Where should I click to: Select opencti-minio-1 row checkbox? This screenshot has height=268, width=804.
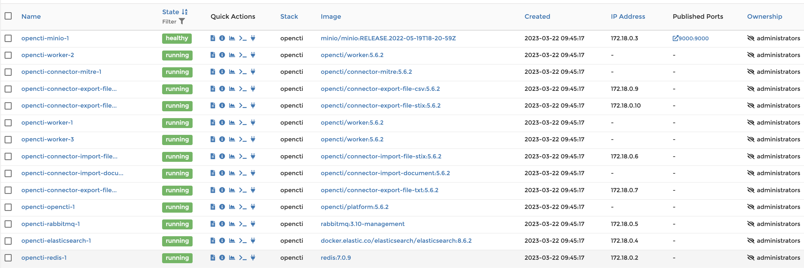pos(8,38)
